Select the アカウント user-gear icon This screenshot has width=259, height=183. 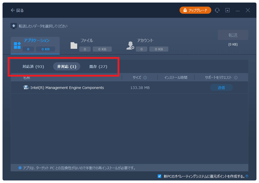coord(130,45)
